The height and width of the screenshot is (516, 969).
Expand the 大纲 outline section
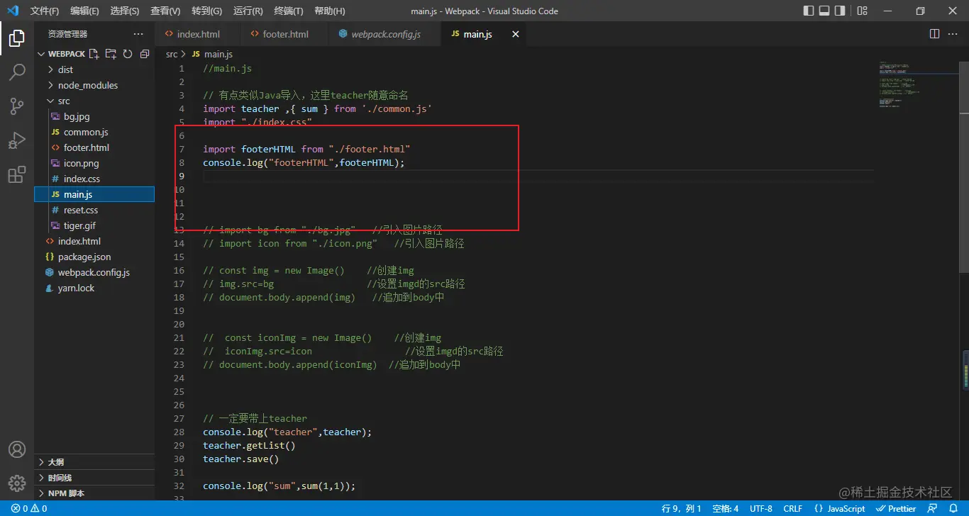[x=94, y=462]
